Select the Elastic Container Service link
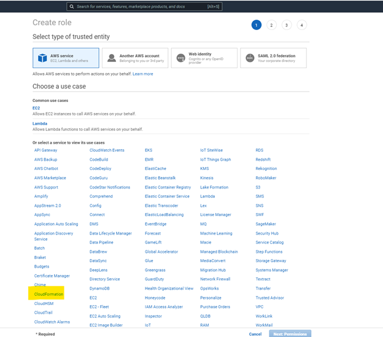The image size is (383, 337). (x=167, y=196)
